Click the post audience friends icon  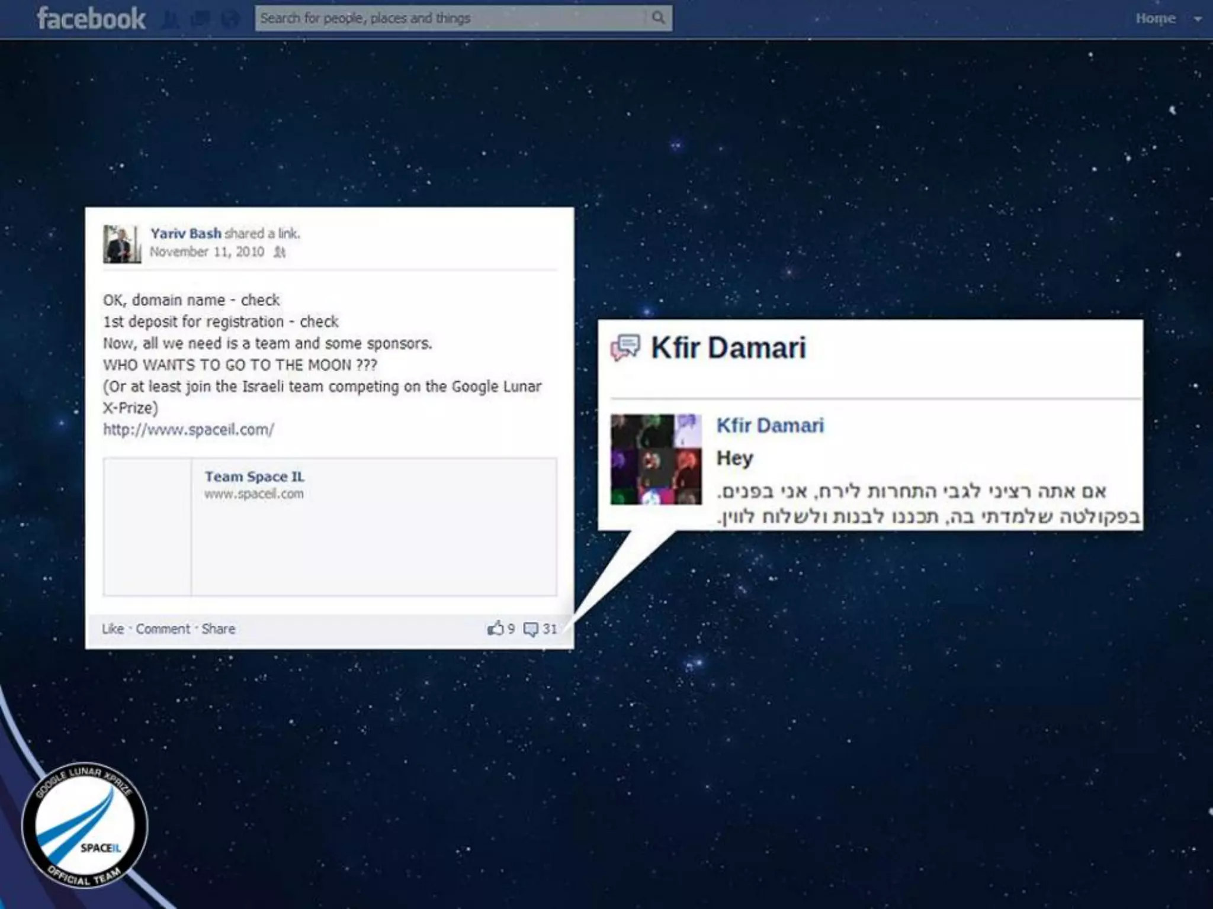[x=280, y=253]
